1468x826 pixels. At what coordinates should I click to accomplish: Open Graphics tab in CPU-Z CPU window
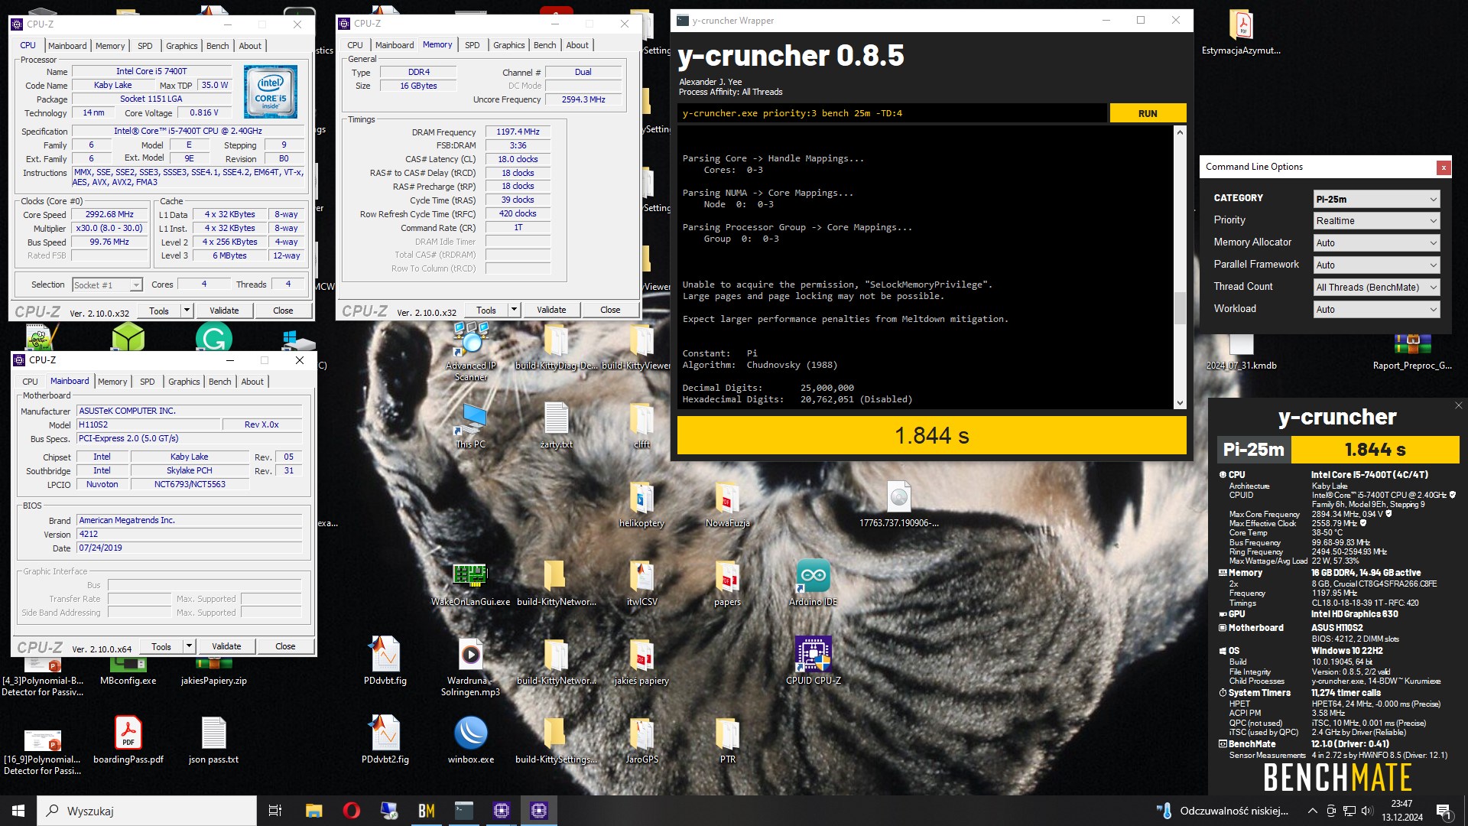(x=182, y=46)
